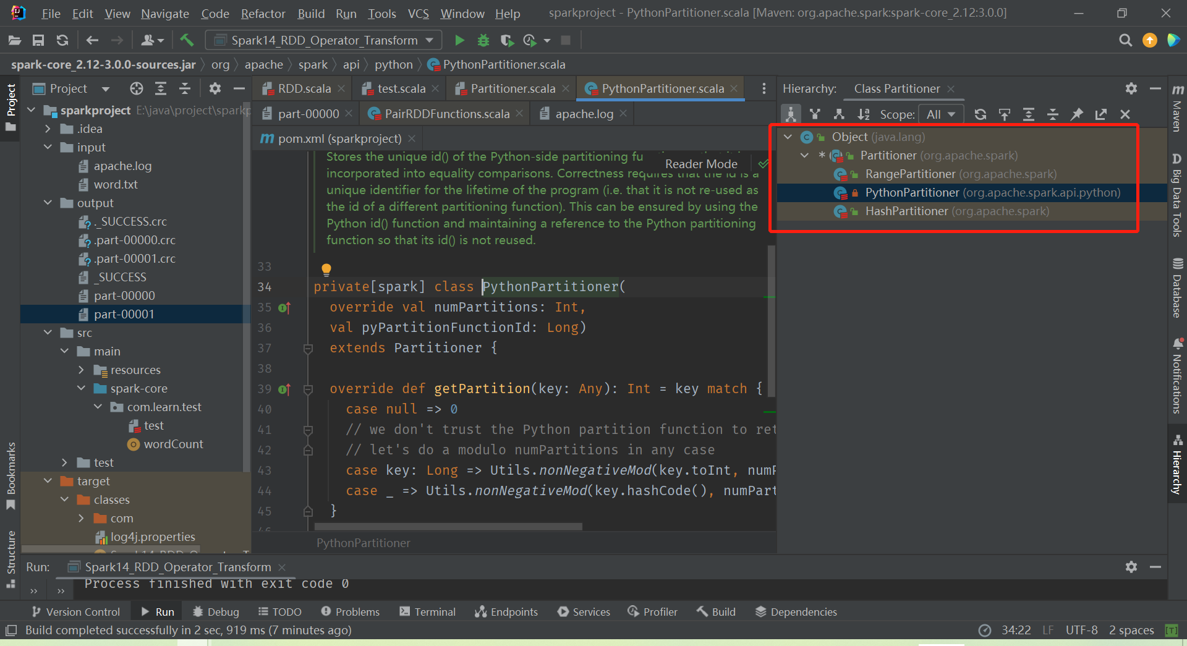The height and width of the screenshot is (646, 1187).
Task: Click the UTF-8 encoding status
Action: [1081, 630]
